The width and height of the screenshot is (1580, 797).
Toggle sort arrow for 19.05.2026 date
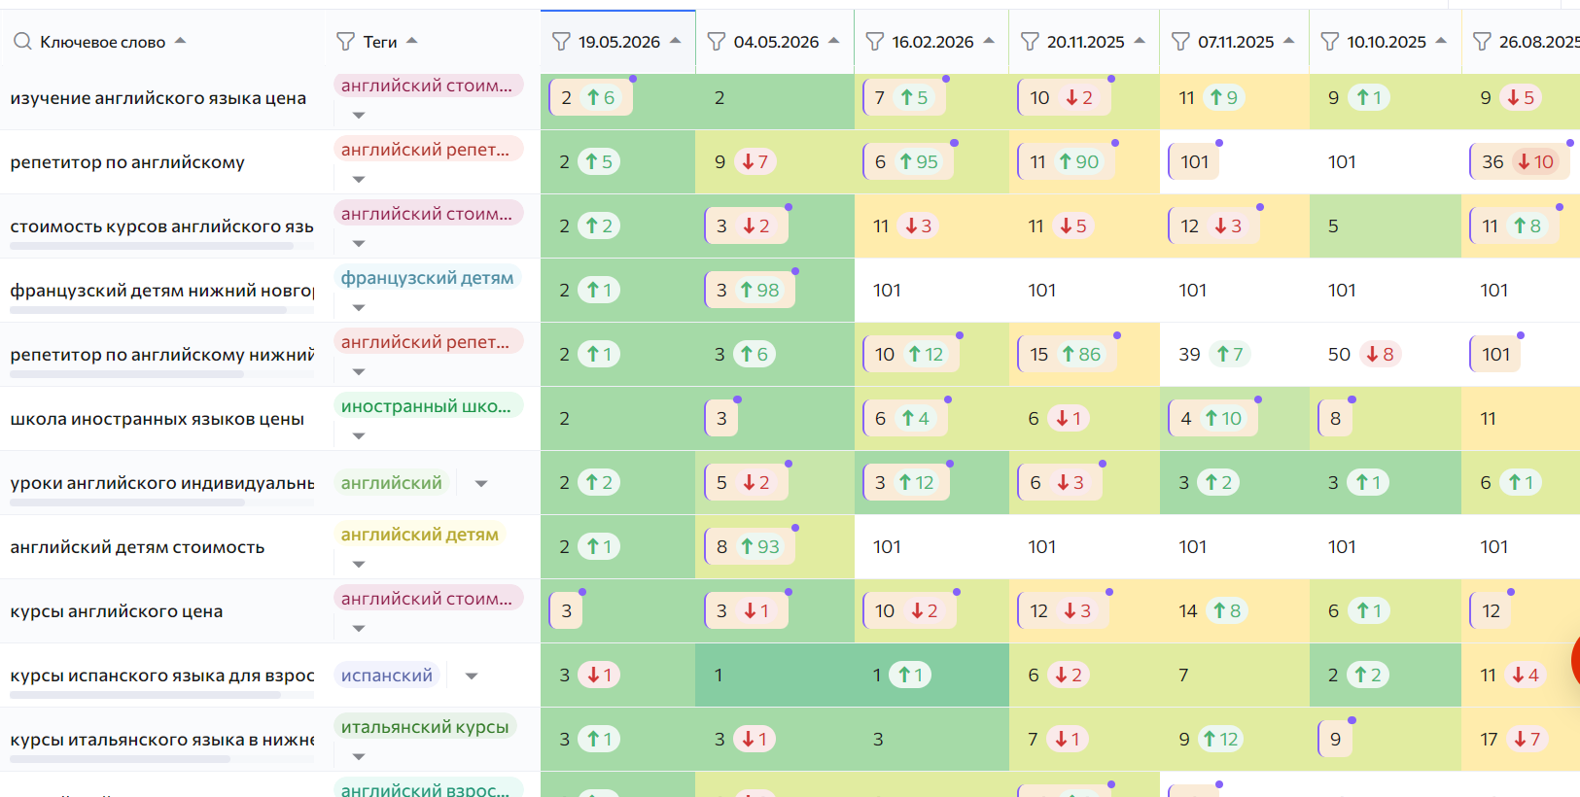tap(676, 41)
